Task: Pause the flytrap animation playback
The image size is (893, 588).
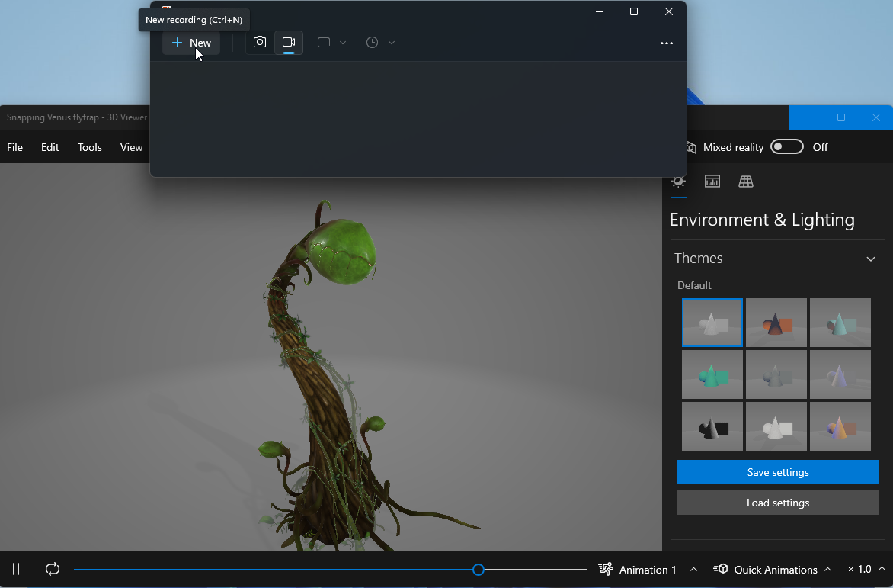Action: [x=16, y=569]
